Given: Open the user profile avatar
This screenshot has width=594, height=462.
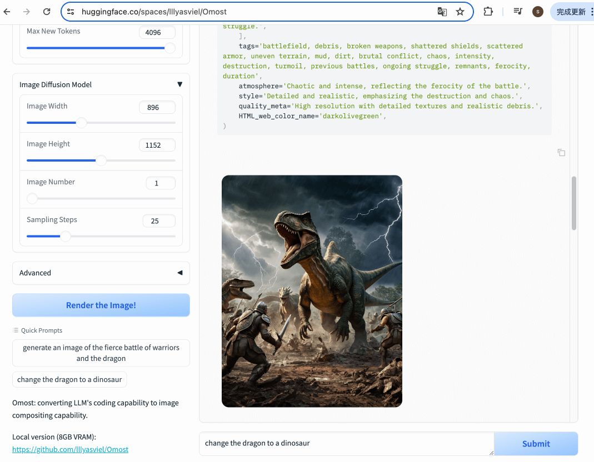Looking at the screenshot, I should (x=537, y=12).
